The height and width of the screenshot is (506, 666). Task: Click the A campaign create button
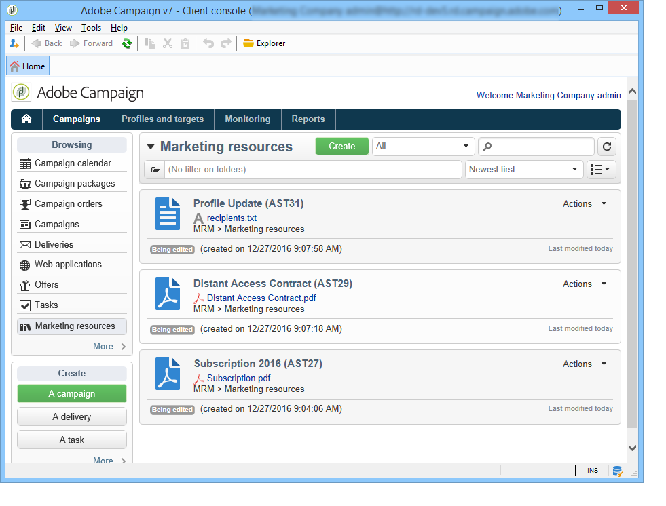[x=72, y=393]
